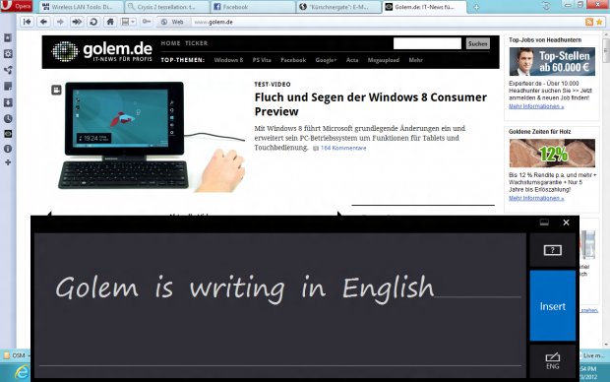Open the Fluch und Segen headline

point(370,104)
